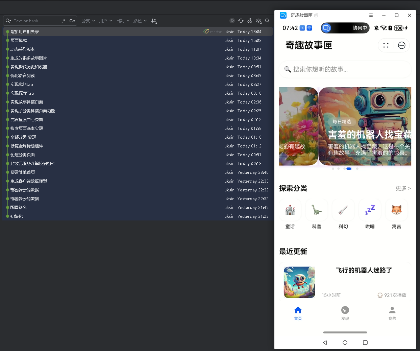Toggle the match case Cc option

[x=72, y=21]
